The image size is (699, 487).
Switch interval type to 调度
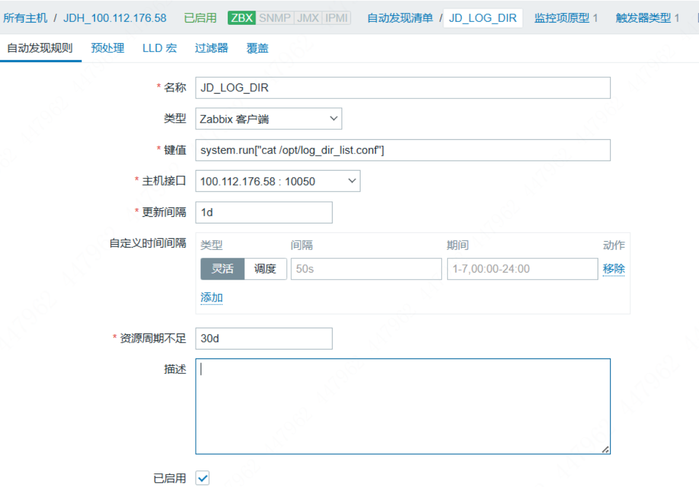pos(265,268)
